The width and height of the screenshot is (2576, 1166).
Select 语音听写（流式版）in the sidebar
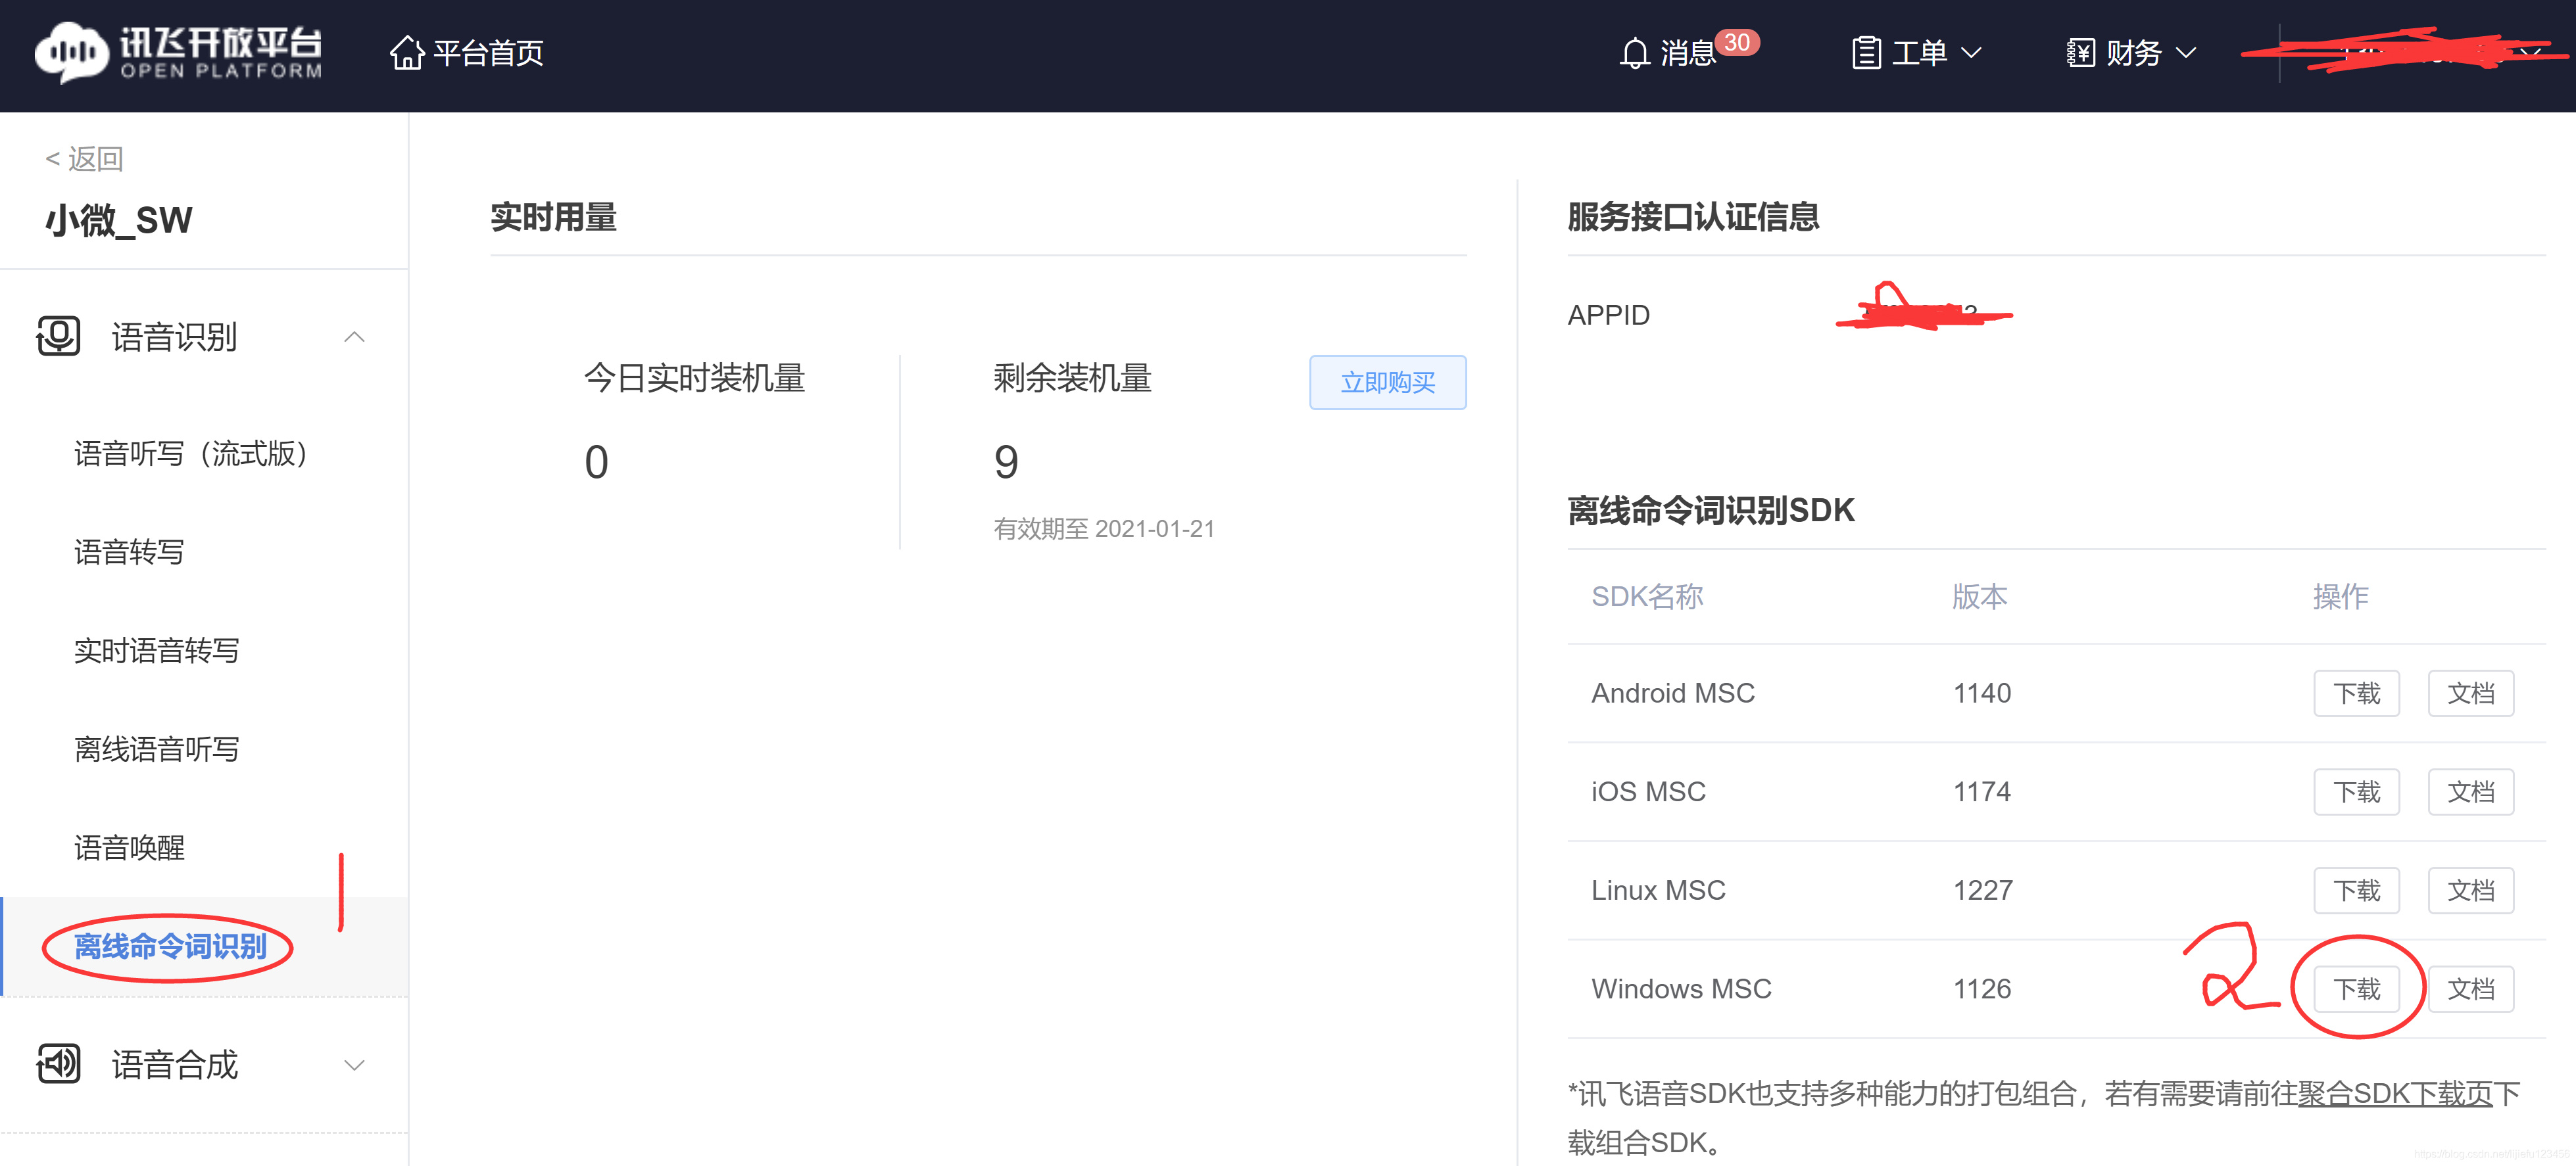[x=190, y=454]
